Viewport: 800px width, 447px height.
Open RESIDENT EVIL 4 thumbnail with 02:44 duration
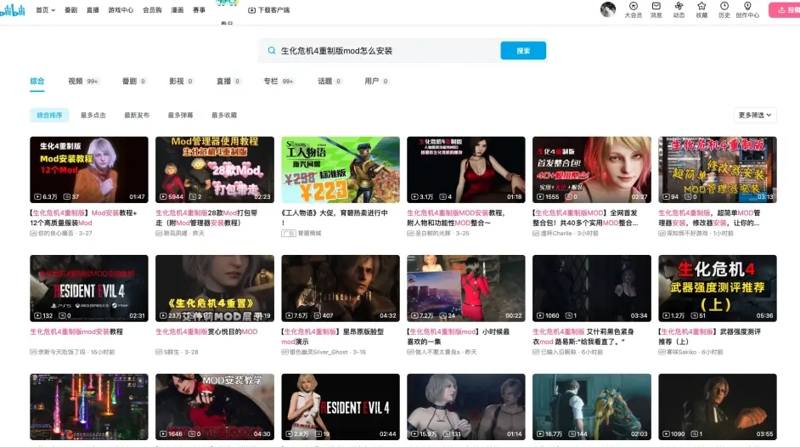[341, 407]
